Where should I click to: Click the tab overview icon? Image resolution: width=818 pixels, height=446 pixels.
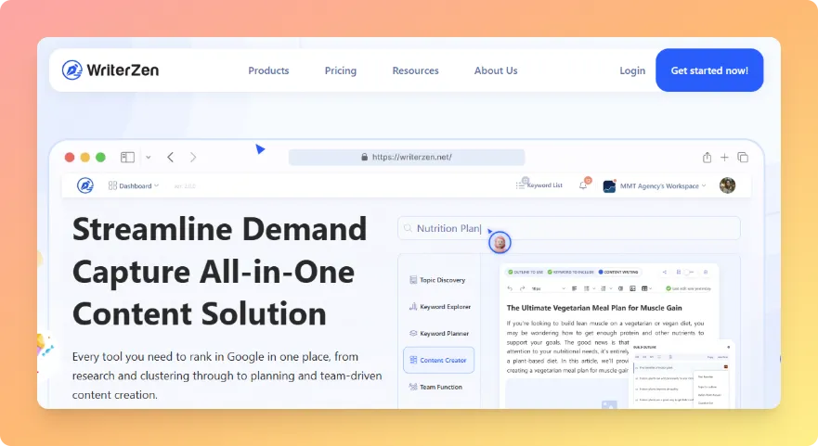pos(743,157)
